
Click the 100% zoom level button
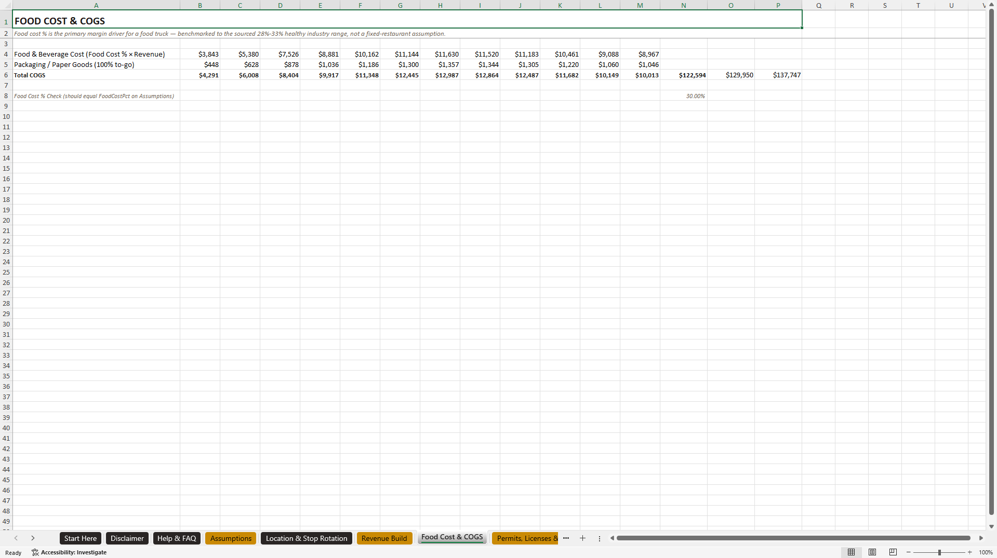(x=986, y=552)
